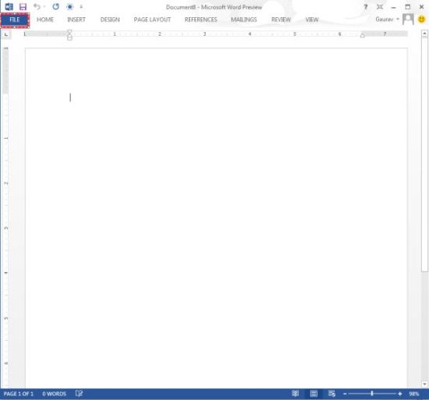Click inside the blank document page at cursor

click(x=70, y=97)
